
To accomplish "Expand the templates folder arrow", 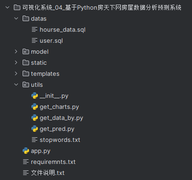I will (16, 73).
